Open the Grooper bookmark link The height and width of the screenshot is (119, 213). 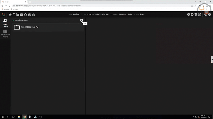[14, 9]
